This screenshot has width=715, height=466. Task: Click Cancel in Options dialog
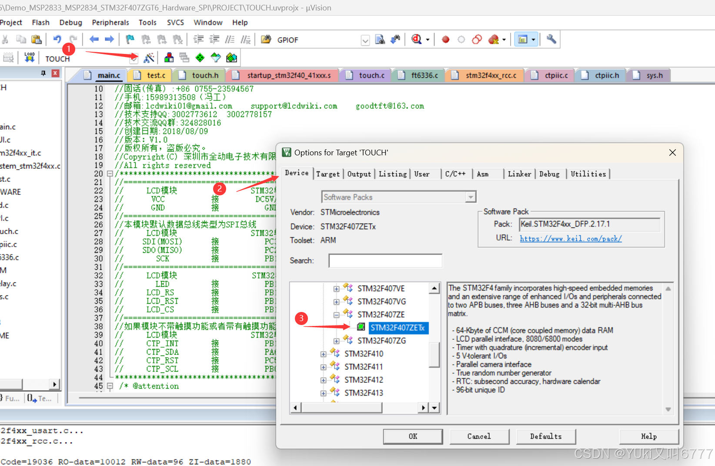(x=479, y=436)
